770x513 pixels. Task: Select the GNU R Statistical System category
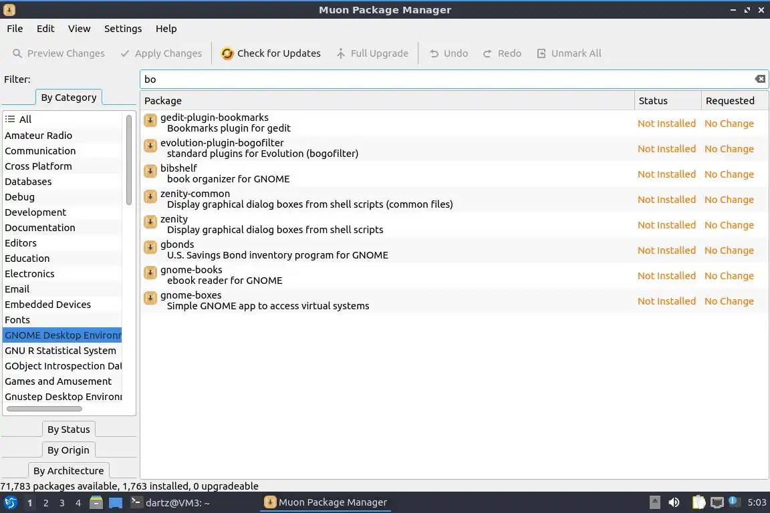point(62,351)
